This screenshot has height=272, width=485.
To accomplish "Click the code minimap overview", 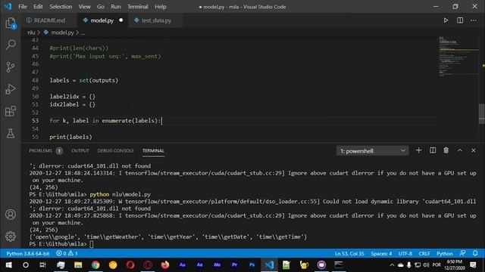I will (458, 56).
